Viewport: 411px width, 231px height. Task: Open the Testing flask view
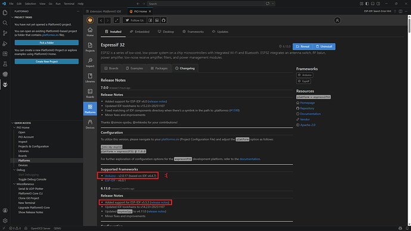click(5, 64)
